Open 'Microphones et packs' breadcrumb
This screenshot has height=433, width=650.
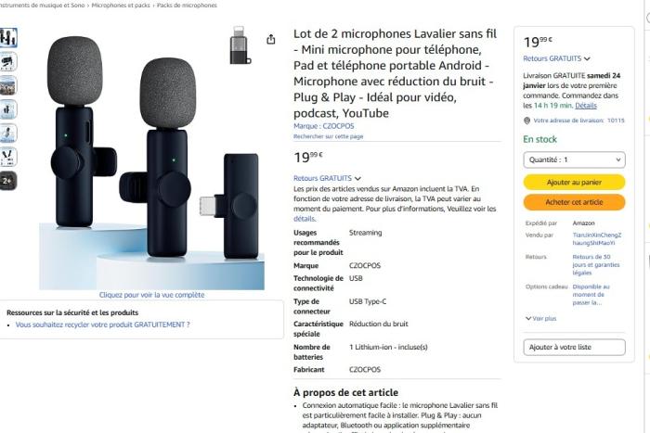[123, 5]
